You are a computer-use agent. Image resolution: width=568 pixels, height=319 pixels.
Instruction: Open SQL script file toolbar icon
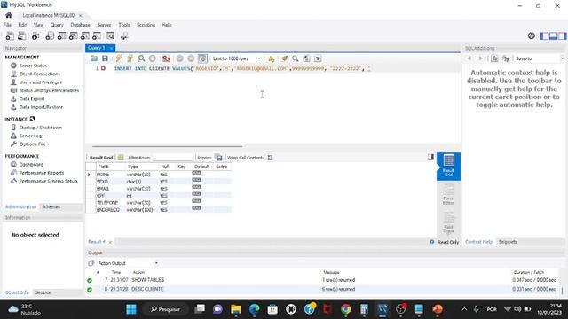coord(21,35)
